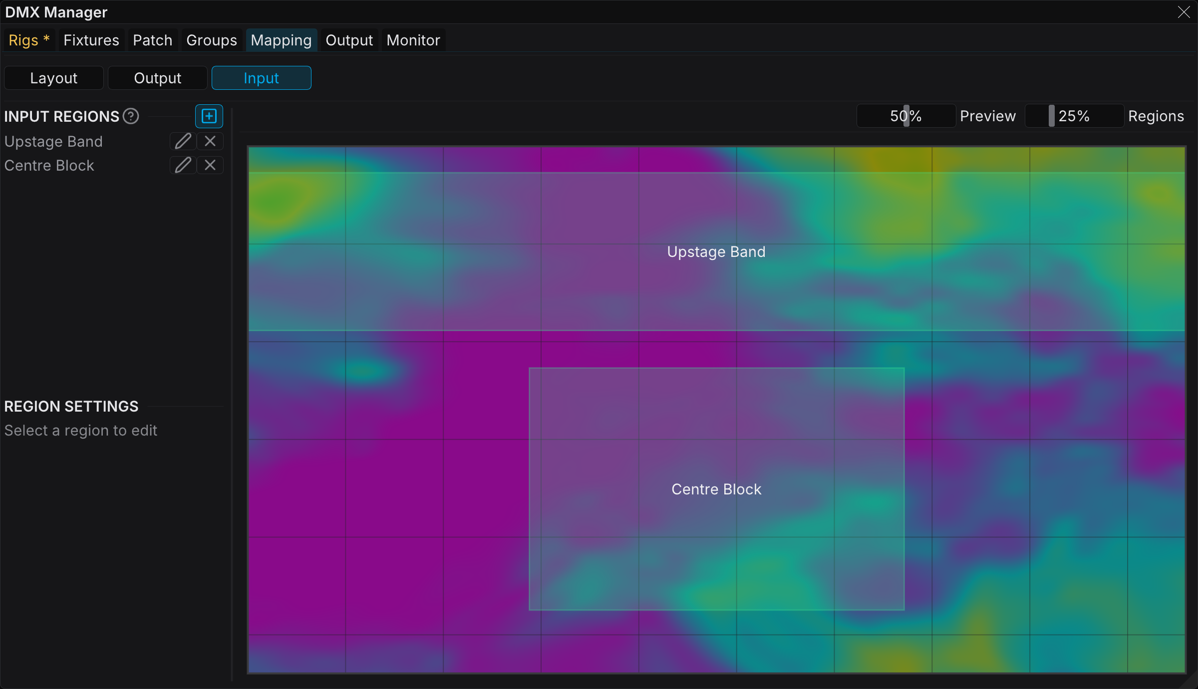
Task: Go to the Patch tab
Action: [x=153, y=40]
